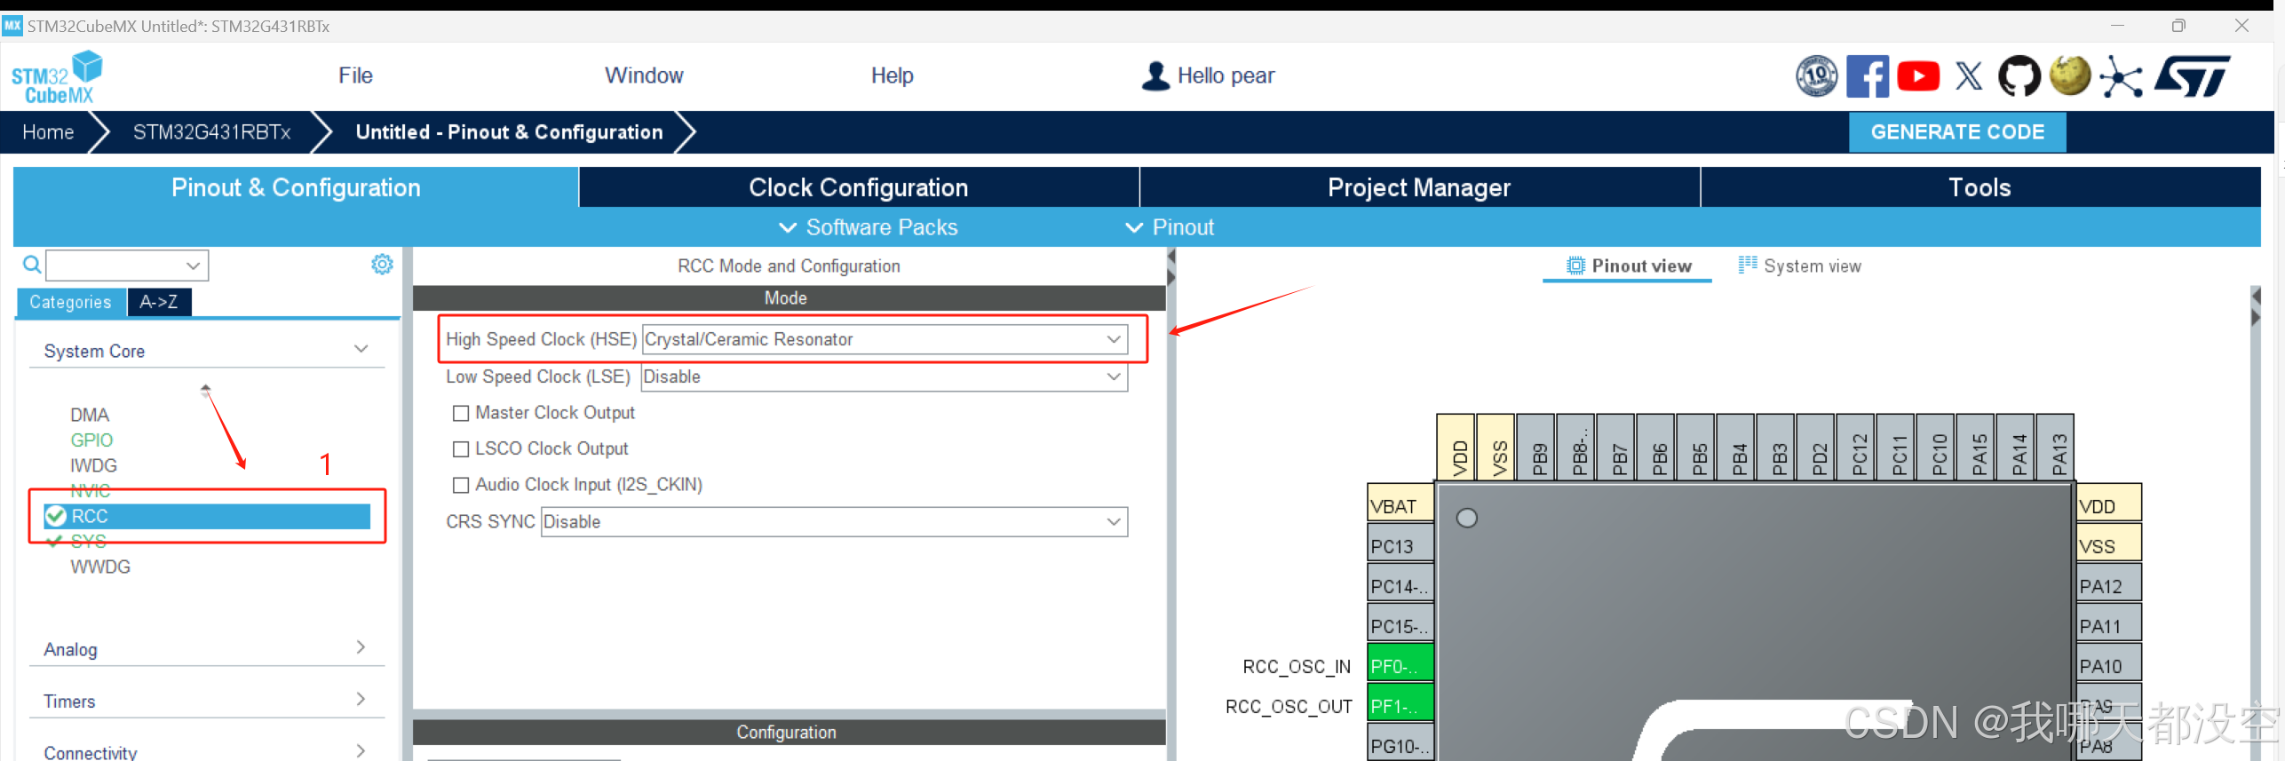Open the GitHub icon link

coord(2019,76)
